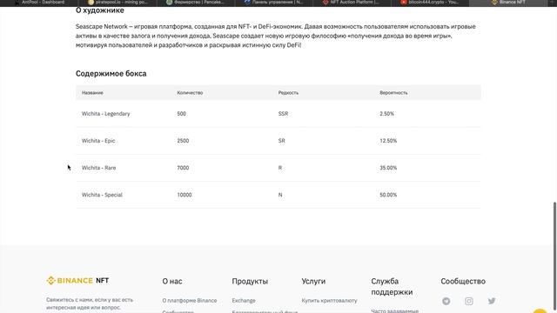Click the Сообщество footer heading
The width and height of the screenshot is (557, 313).
point(463,281)
